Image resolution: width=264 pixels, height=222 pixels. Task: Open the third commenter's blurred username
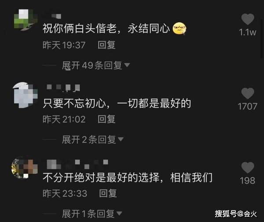77,164
